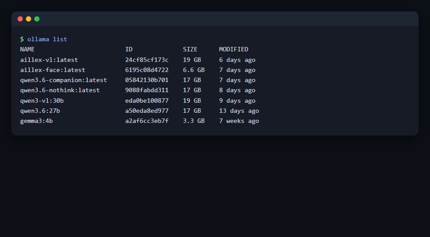Image resolution: width=430 pixels, height=237 pixels.
Task: Click the ollama list command text
Action: coord(47,39)
